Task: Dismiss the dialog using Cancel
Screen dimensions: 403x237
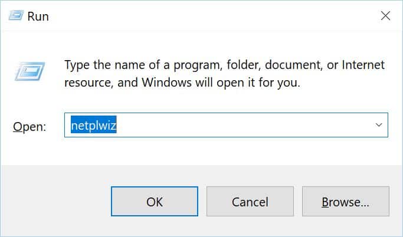Action: pyautogui.click(x=250, y=201)
